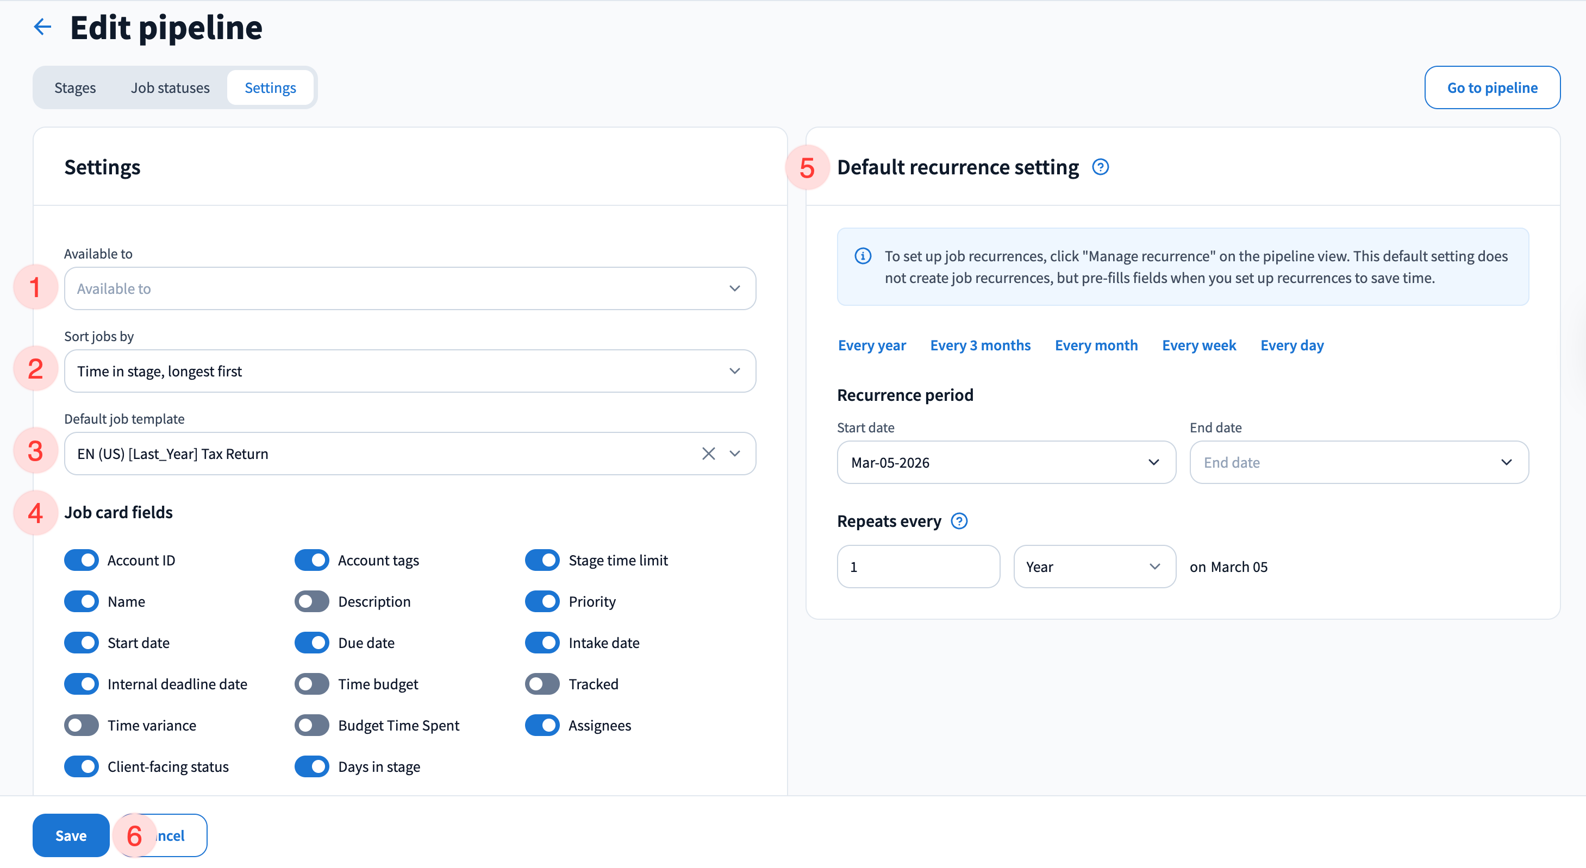
Task: Open the Job statuses tab
Action: point(170,87)
